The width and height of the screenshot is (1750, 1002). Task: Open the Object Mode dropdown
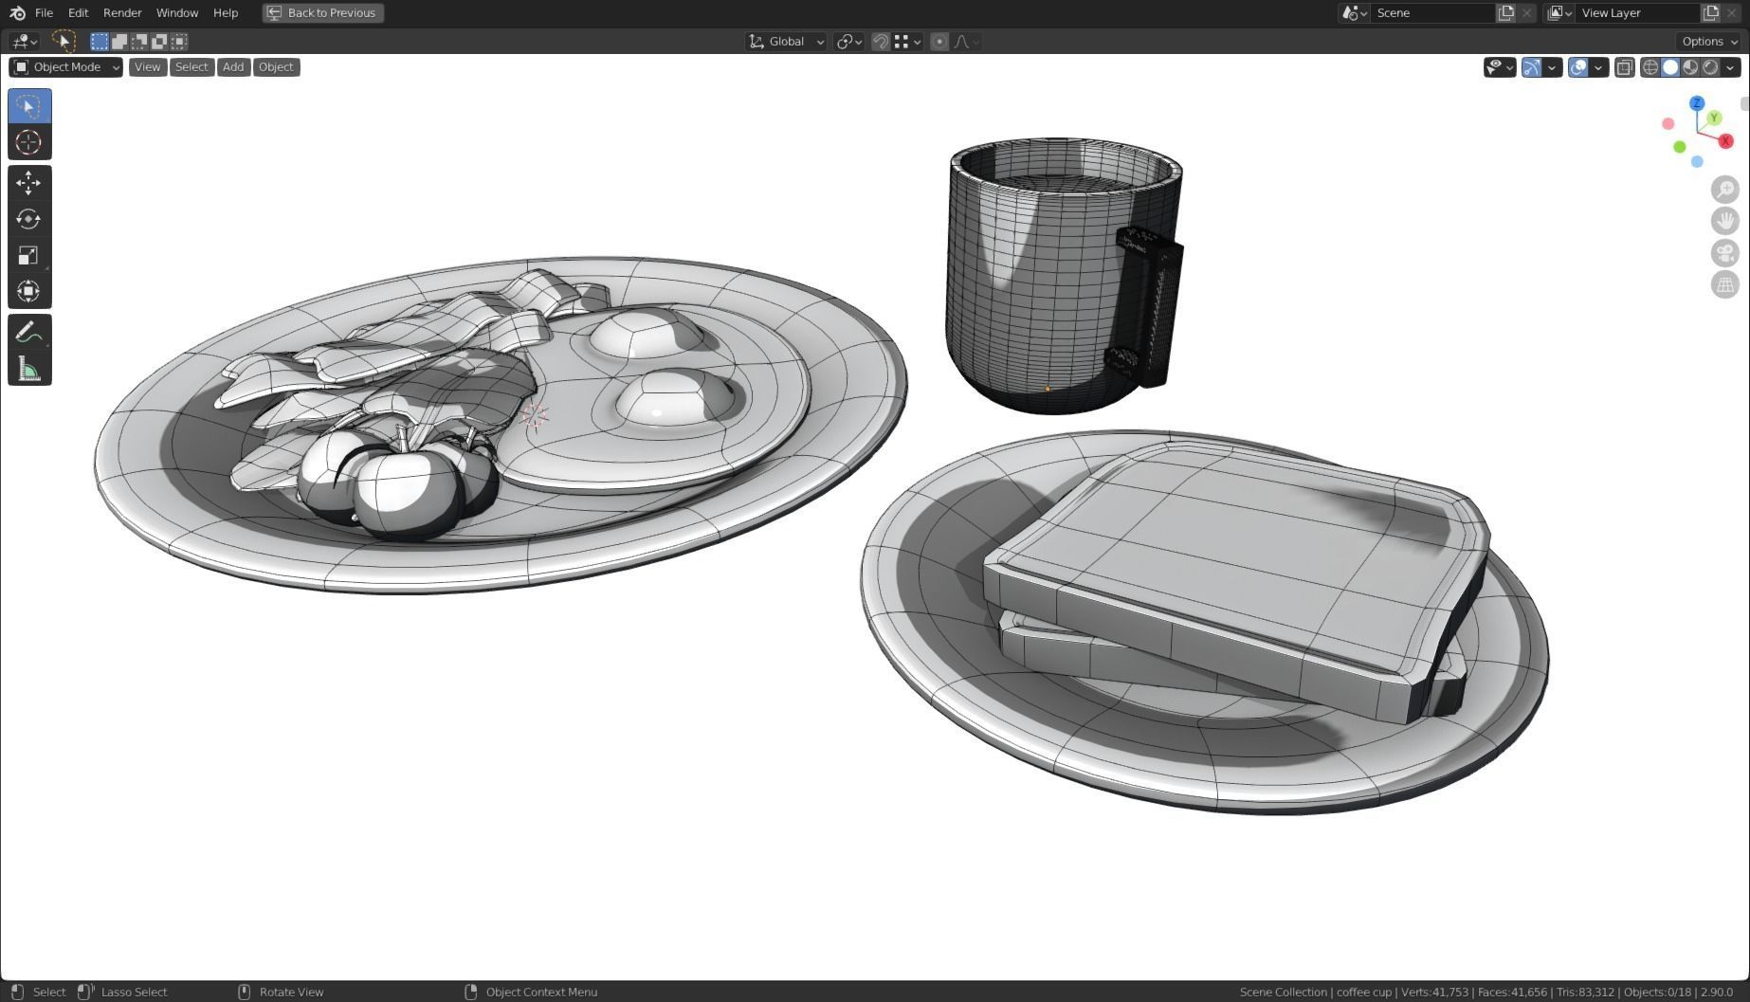point(66,67)
